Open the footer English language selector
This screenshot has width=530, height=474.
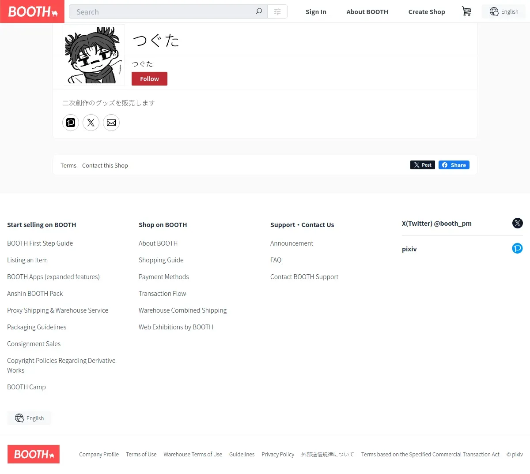[x=29, y=418]
